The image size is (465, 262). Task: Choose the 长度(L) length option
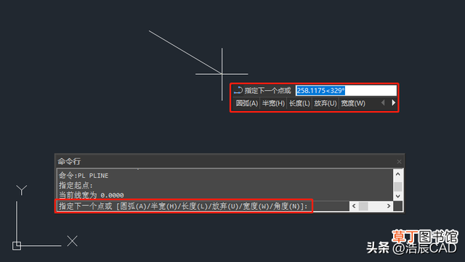299,104
